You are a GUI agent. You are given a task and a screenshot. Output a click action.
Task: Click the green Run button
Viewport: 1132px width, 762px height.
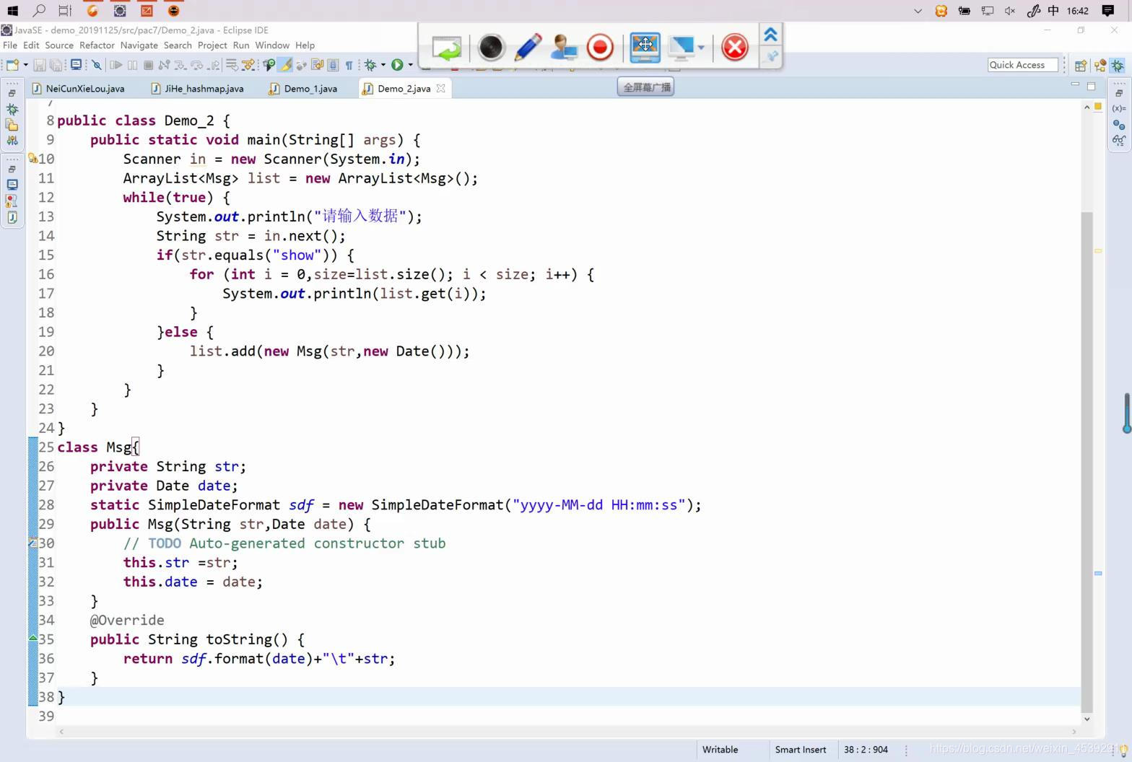coord(397,65)
